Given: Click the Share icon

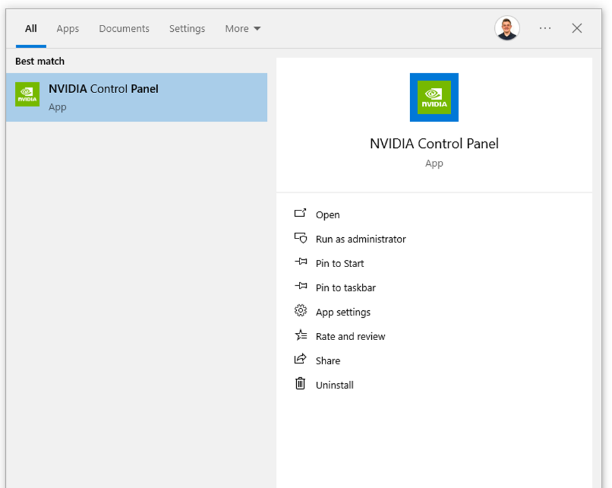Looking at the screenshot, I should (x=300, y=360).
